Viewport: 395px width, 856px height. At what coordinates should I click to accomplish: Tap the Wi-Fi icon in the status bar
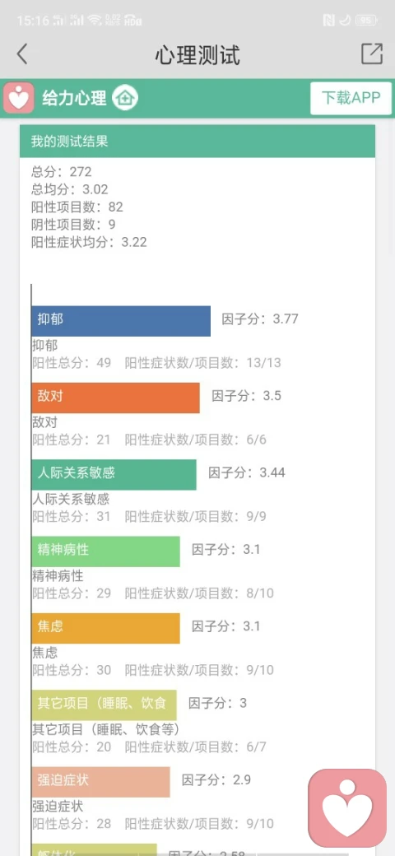click(x=95, y=21)
